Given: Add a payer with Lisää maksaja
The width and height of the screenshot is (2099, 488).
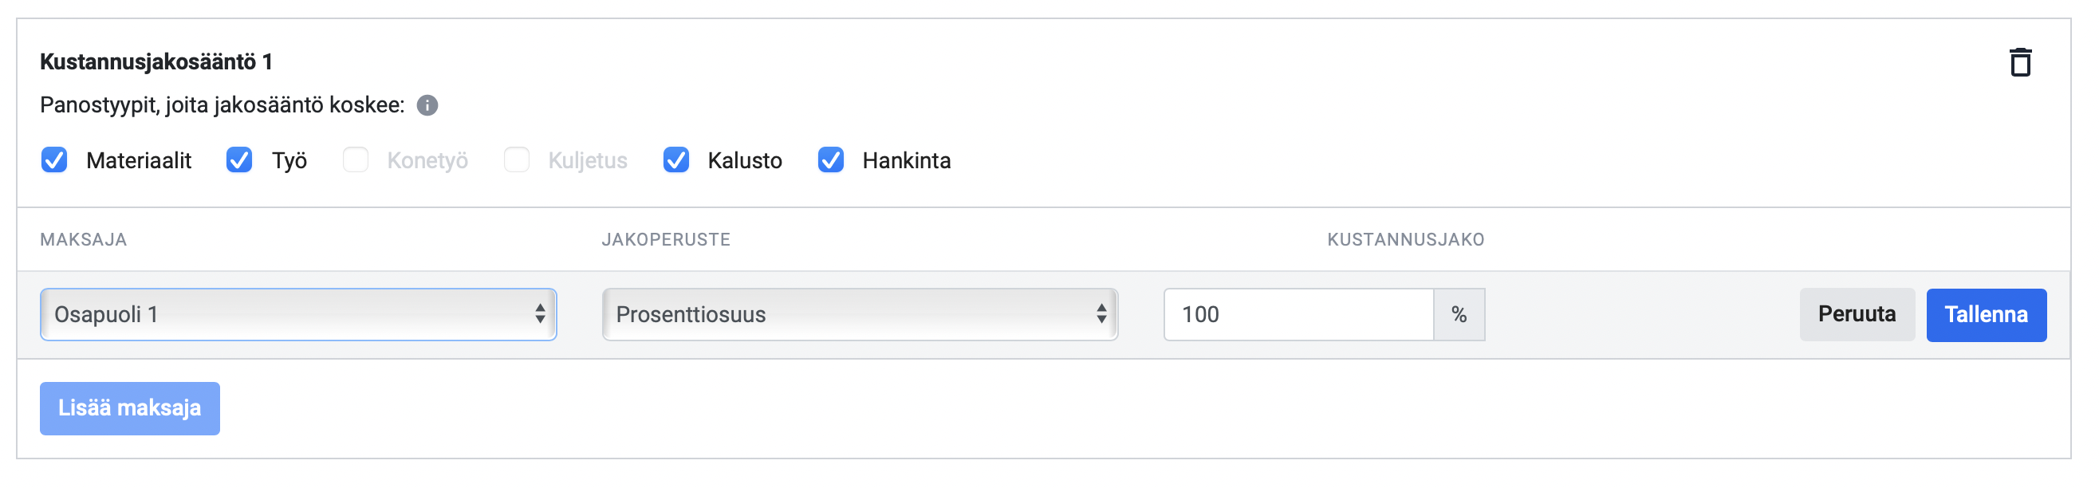Looking at the screenshot, I should [129, 408].
